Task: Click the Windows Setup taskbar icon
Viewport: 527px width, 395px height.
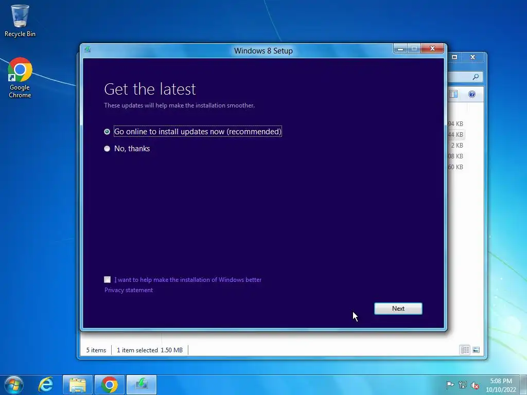Action: (x=142, y=385)
